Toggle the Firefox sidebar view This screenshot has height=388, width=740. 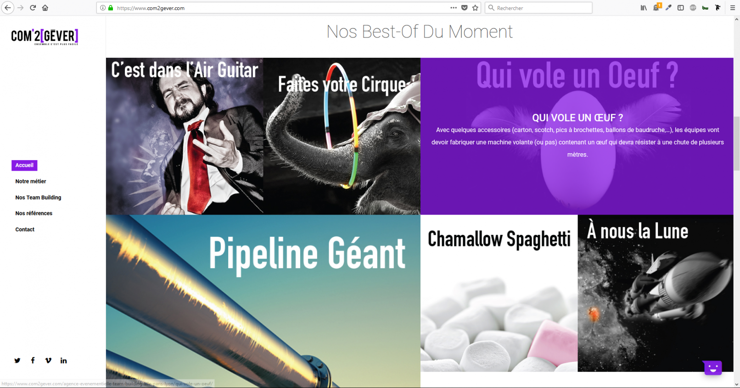point(681,8)
